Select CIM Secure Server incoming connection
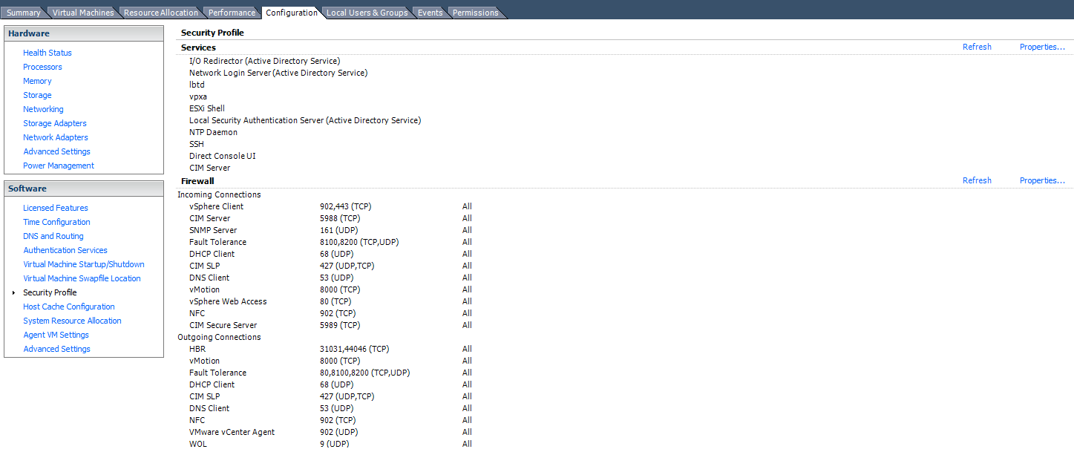Image resolution: width=1074 pixels, height=452 pixels. pyautogui.click(x=223, y=325)
